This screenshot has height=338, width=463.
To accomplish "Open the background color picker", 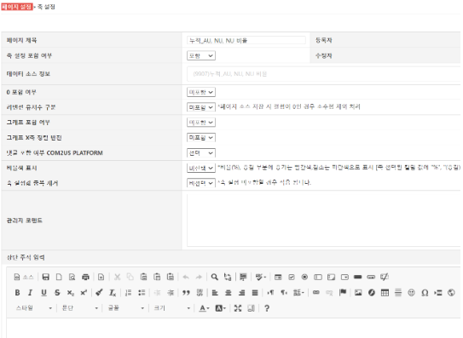I will coord(220,308).
